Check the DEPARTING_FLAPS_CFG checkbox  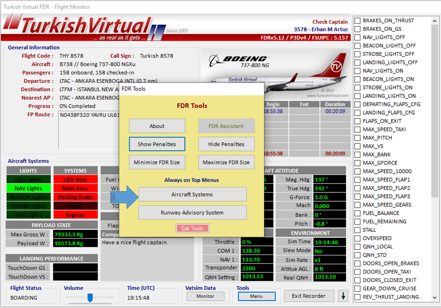coord(358,105)
